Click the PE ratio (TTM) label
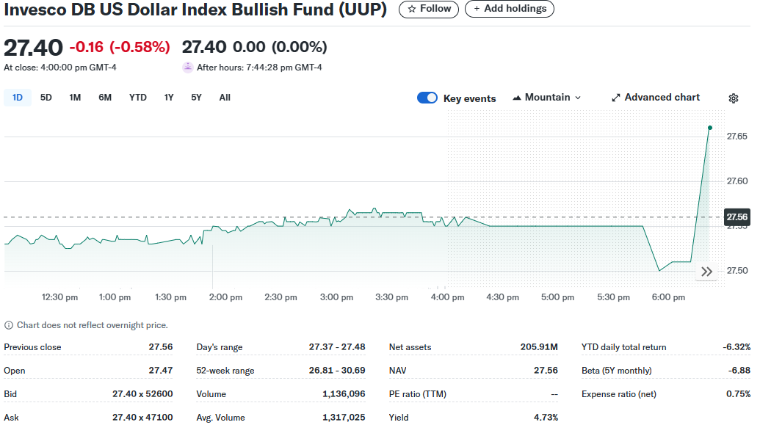This screenshot has height=425, width=760. click(418, 394)
